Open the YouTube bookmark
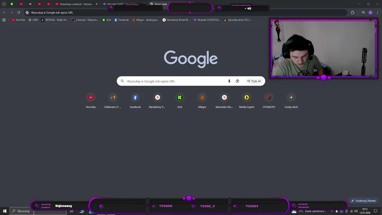 [x=18, y=20]
